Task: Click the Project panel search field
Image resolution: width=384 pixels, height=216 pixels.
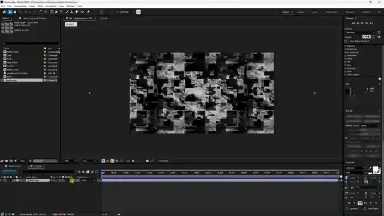Action: pyautogui.click(x=31, y=43)
